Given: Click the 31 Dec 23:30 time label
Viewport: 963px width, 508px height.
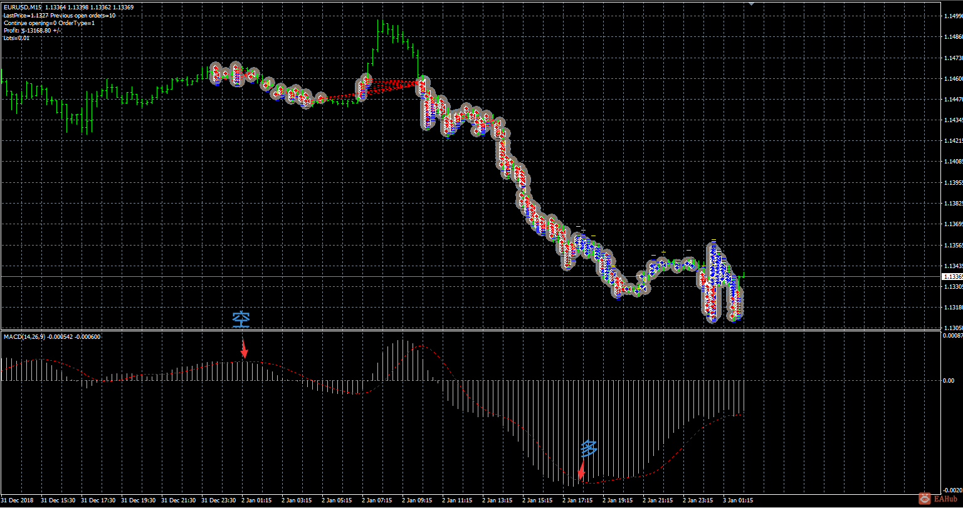Looking at the screenshot, I should pos(219,500).
